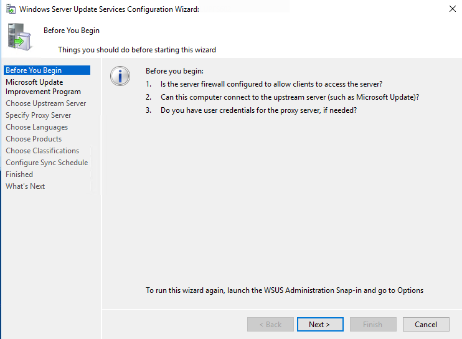Click the Next button

click(320, 324)
